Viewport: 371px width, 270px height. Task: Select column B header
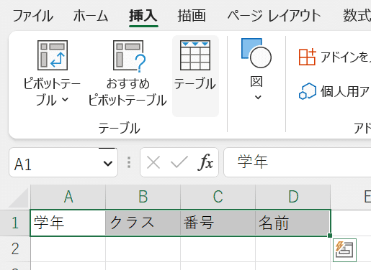143,197
